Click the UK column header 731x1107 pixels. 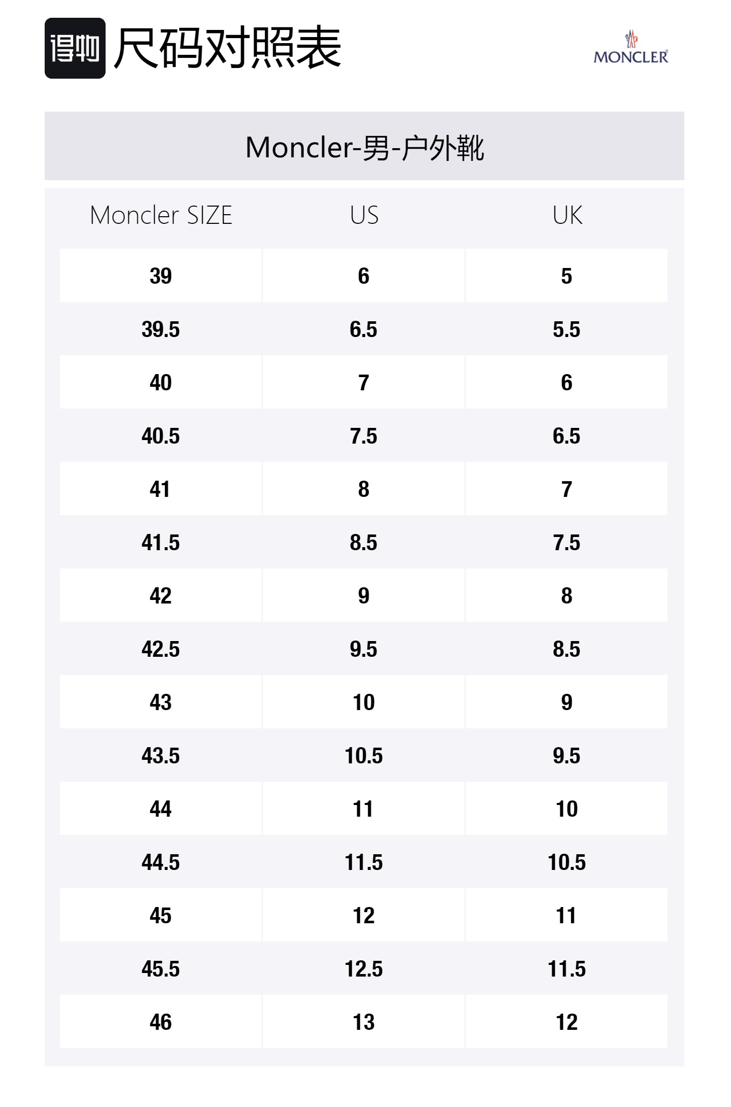567,215
